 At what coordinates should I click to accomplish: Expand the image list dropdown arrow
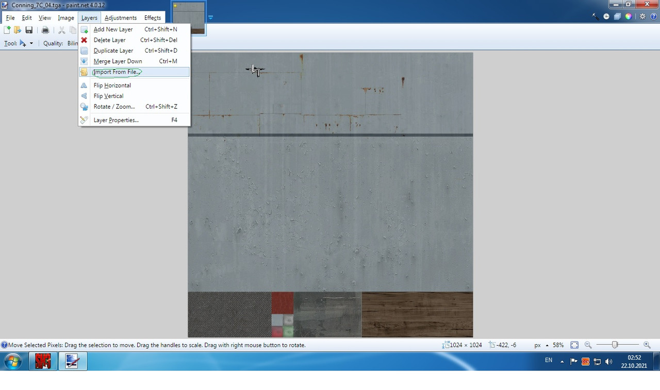210,17
